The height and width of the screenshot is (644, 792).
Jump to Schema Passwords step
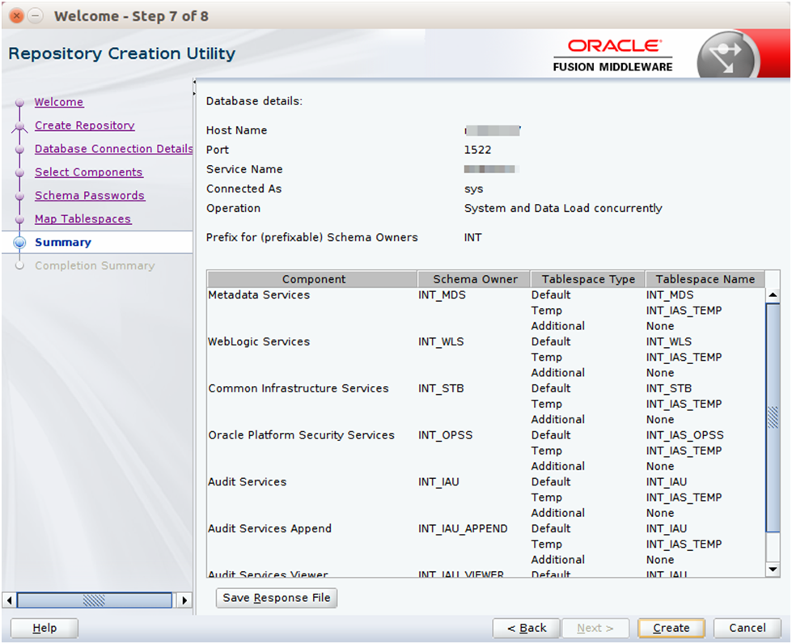(90, 195)
